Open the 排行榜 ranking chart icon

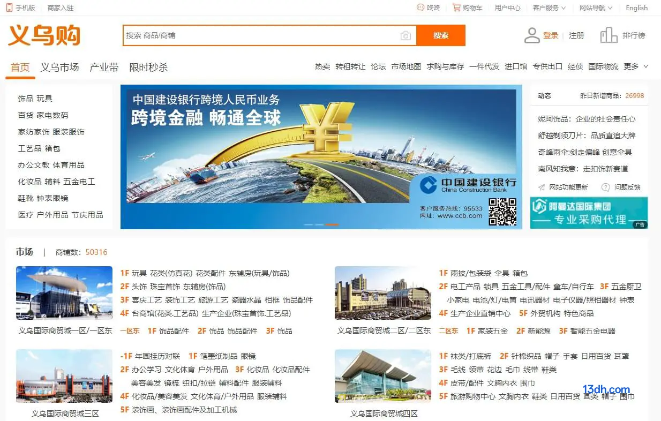point(609,35)
